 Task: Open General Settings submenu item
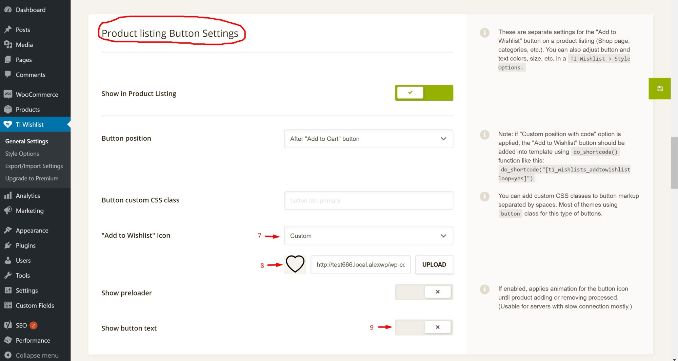click(x=26, y=141)
